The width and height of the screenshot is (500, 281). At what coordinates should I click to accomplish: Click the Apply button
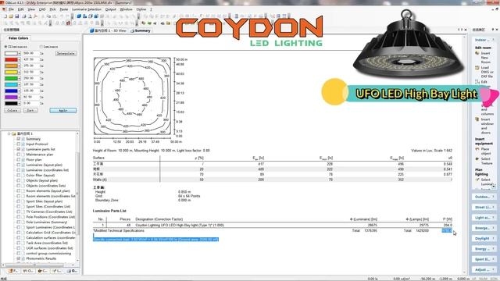[x=63, y=111]
